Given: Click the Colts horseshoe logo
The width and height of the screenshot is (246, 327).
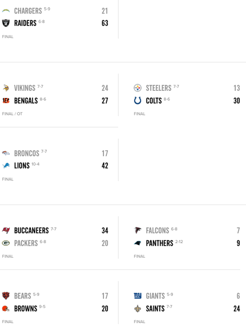Looking at the screenshot, I should click(137, 101).
